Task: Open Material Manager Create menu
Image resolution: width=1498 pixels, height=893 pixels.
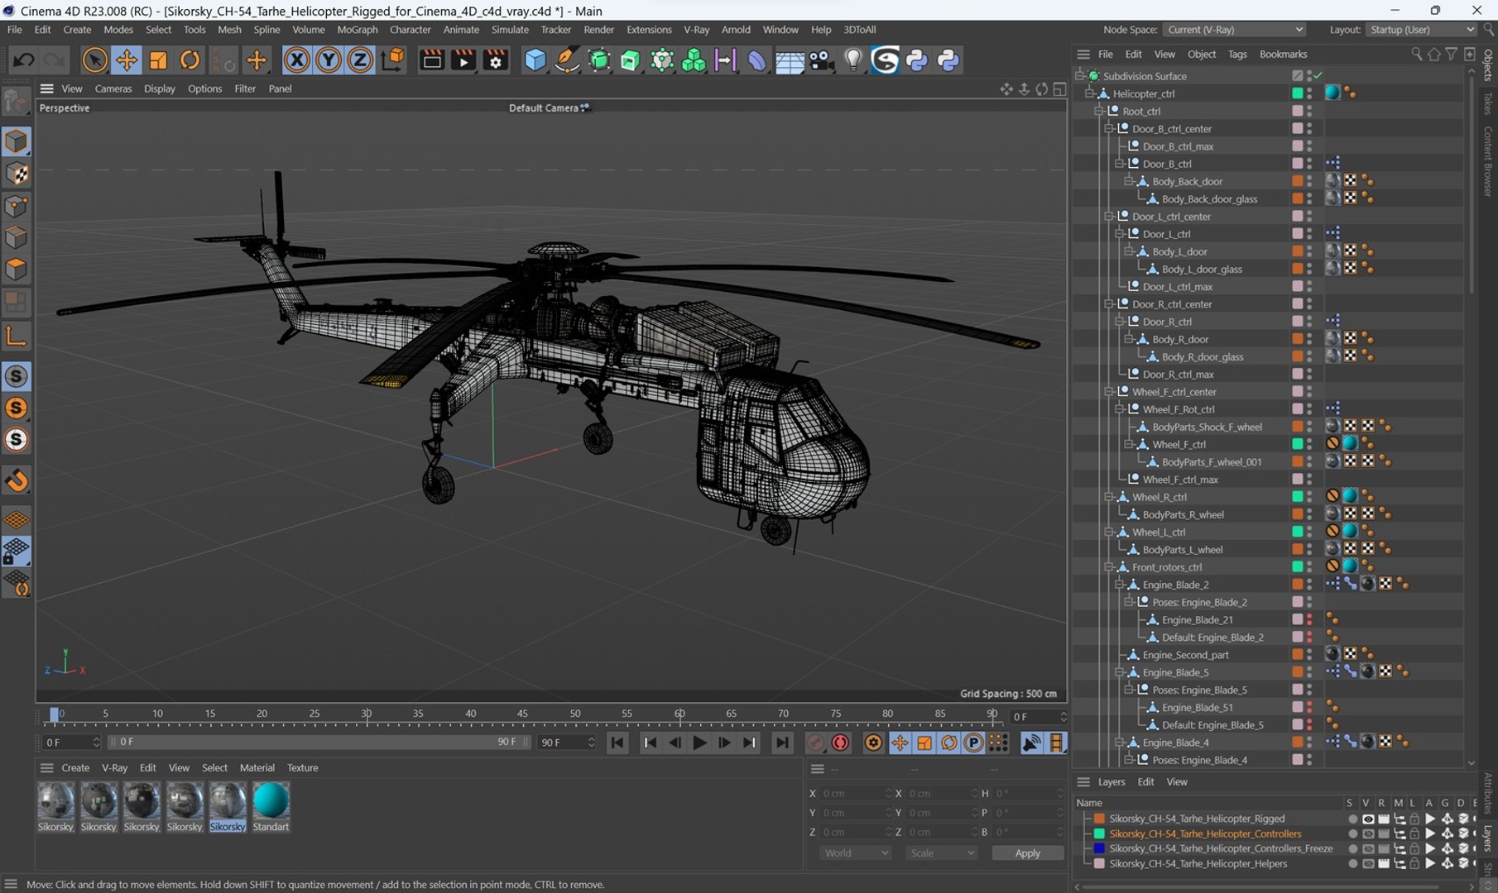Action: (75, 767)
